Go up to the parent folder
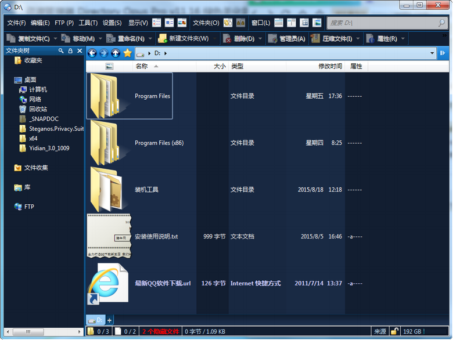Screen dimensions: 453x340 [x=116, y=53]
